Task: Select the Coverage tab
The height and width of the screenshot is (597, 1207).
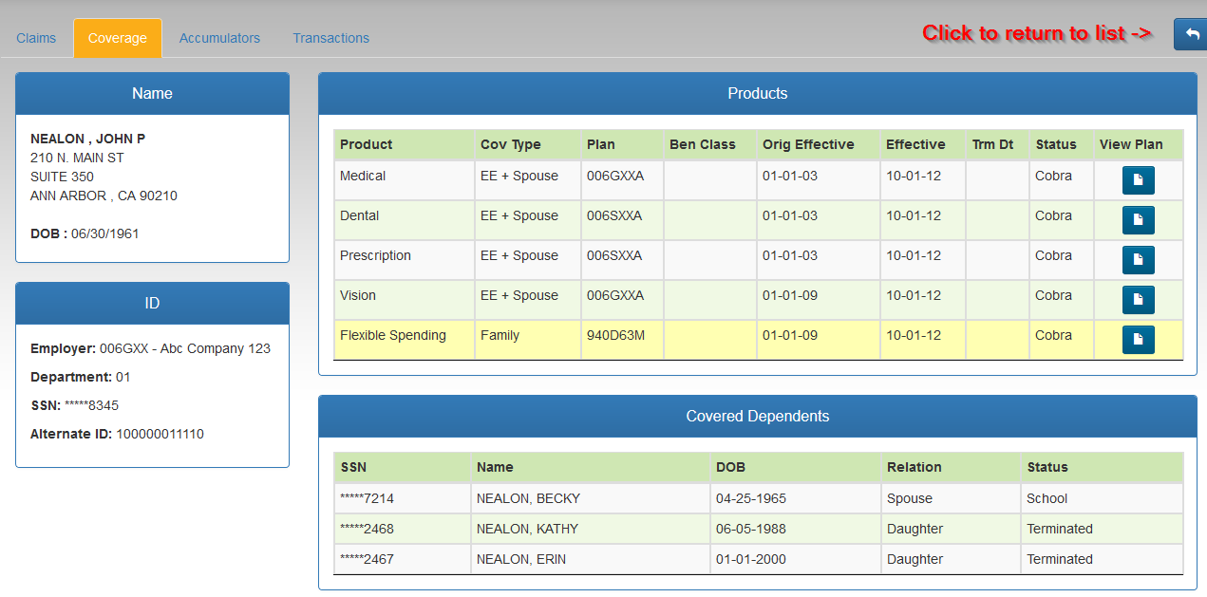Action: pyautogui.click(x=118, y=38)
